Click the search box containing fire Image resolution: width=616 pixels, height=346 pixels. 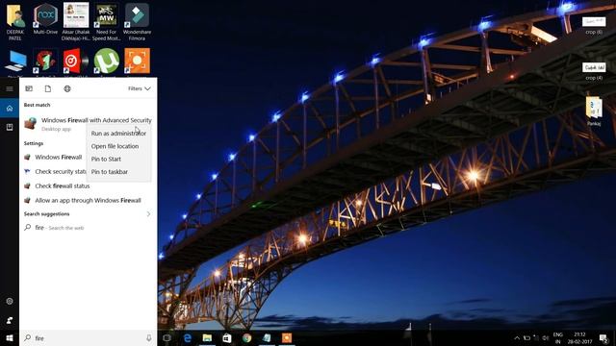(88, 337)
